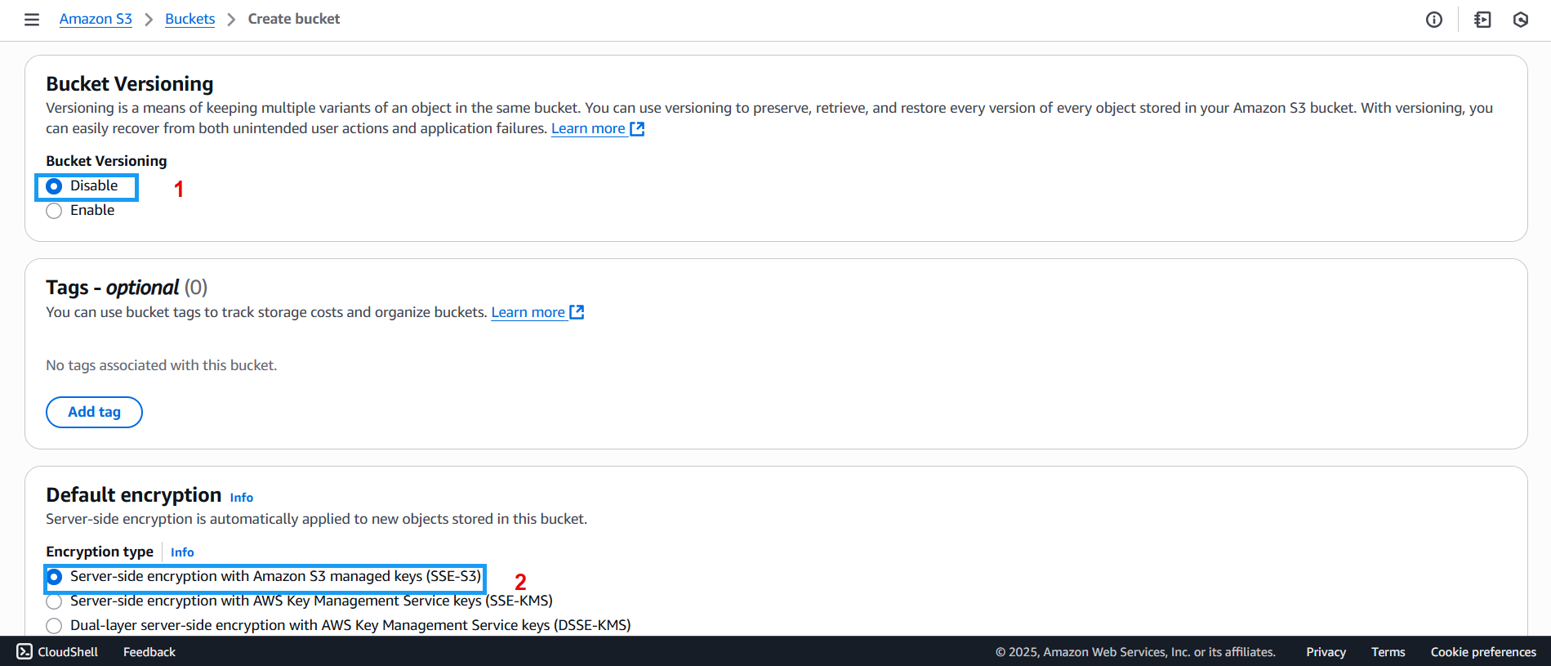Viewport: 1551px width, 666px height.
Task: Click 'No tags associated with this bucket.' text
Action: (162, 365)
